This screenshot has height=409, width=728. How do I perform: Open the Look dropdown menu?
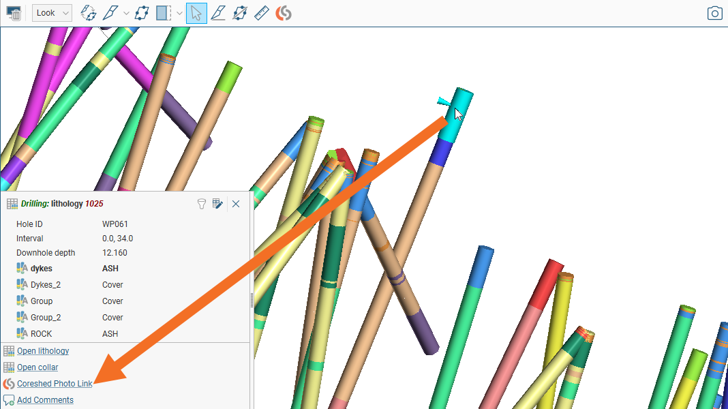[52, 13]
